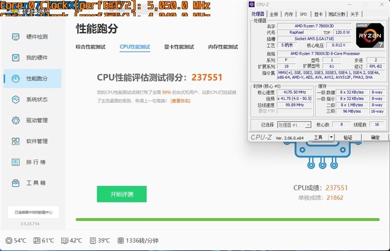Screen dimensions: 390x251
Task: Switch to 综合性能测试 tab
Action: click(91, 47)
